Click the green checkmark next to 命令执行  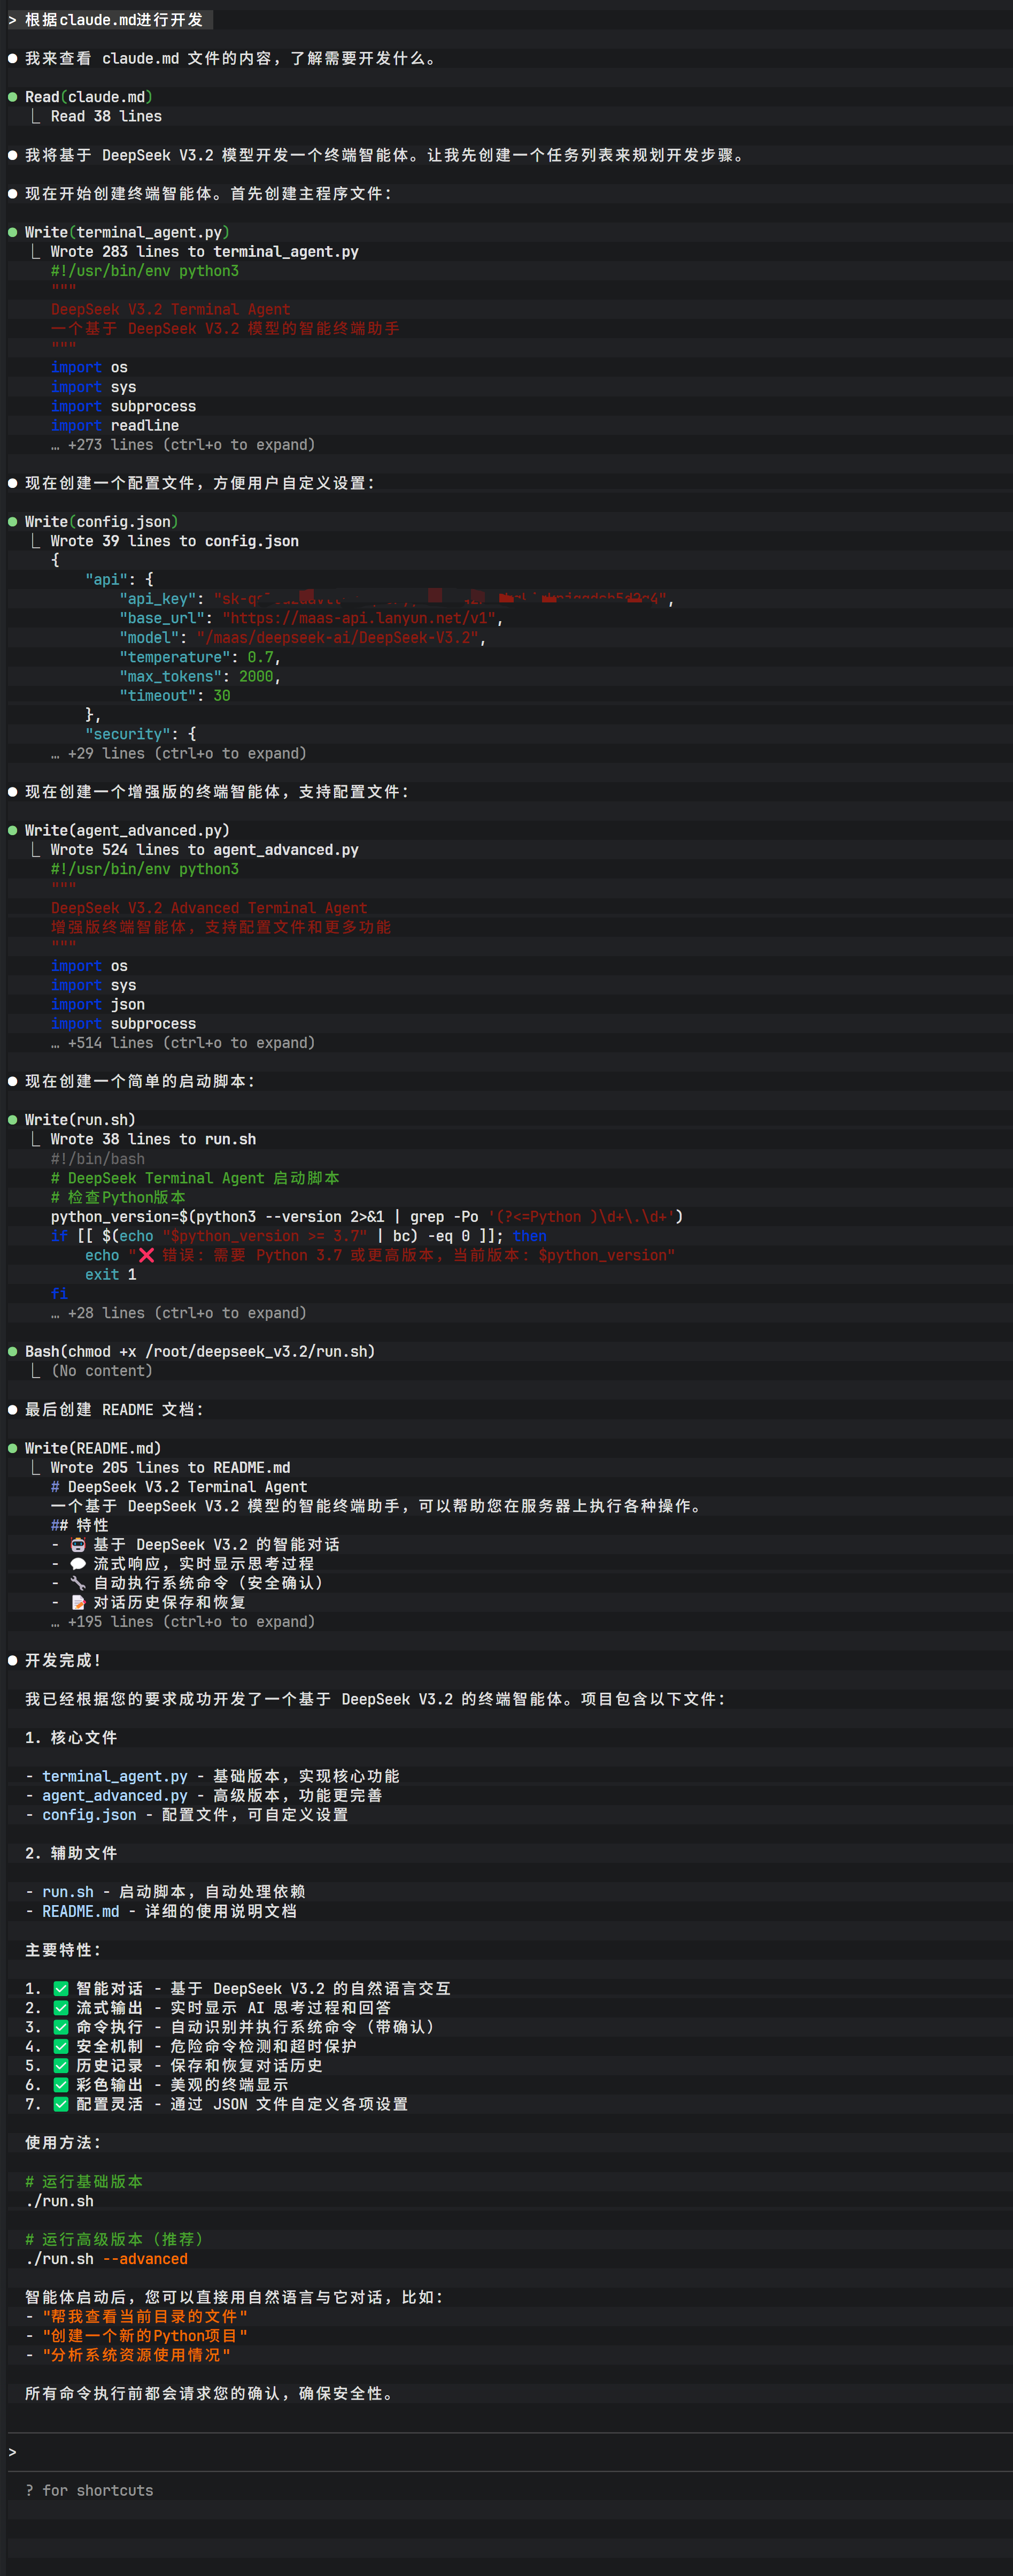61,2027
